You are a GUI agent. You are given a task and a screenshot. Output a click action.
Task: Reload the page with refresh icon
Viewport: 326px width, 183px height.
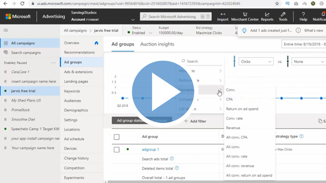22,4
